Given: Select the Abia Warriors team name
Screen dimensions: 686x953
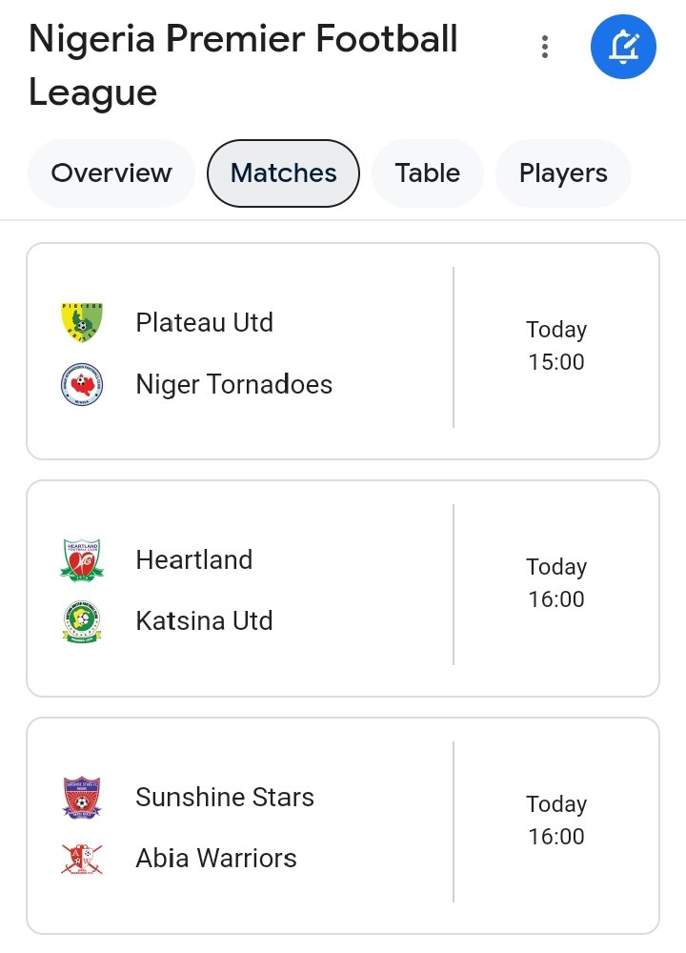Looking at the screenshot, I should 216,859.
